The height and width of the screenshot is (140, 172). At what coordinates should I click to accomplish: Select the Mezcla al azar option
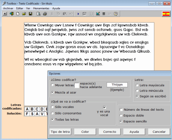53,92
